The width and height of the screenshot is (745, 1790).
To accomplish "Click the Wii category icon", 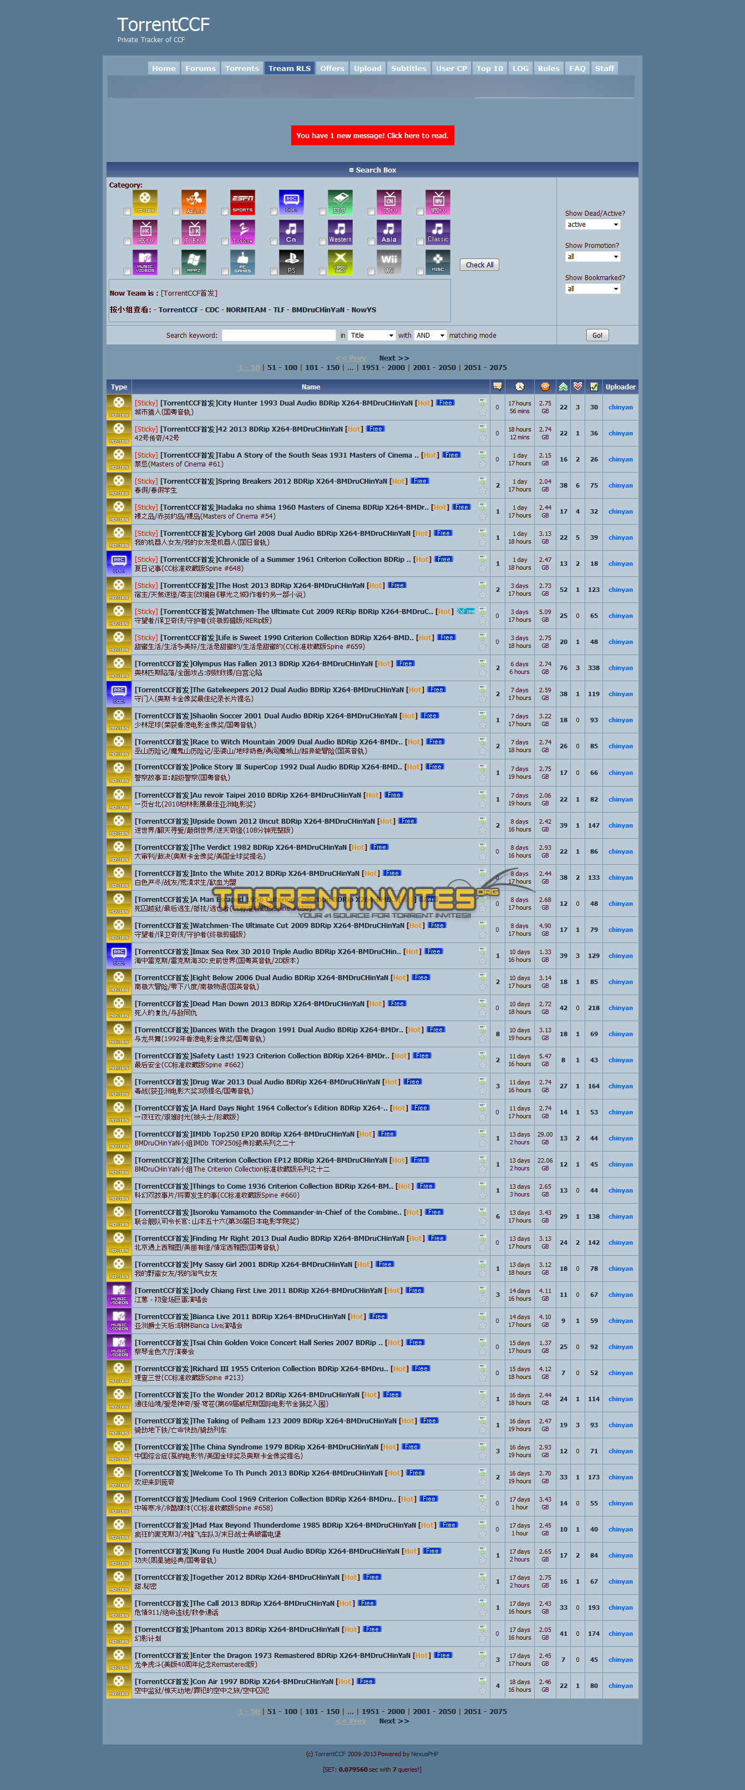I will [389, 263].
